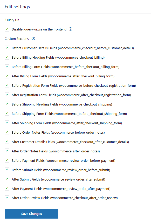Screen dimensions: 151x223
Task: Uncheck After Submit Fields option
Action: pos(7,179)
